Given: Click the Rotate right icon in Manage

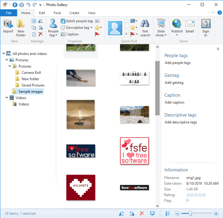Looking at the screenshot, I should (41, 28).
